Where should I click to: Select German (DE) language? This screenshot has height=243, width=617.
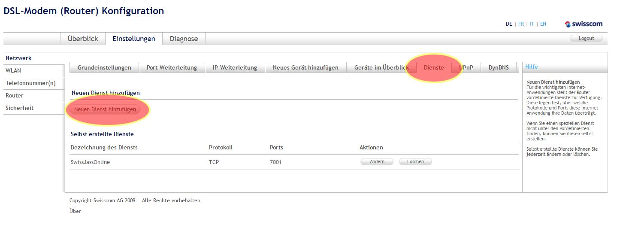[509, 24]
